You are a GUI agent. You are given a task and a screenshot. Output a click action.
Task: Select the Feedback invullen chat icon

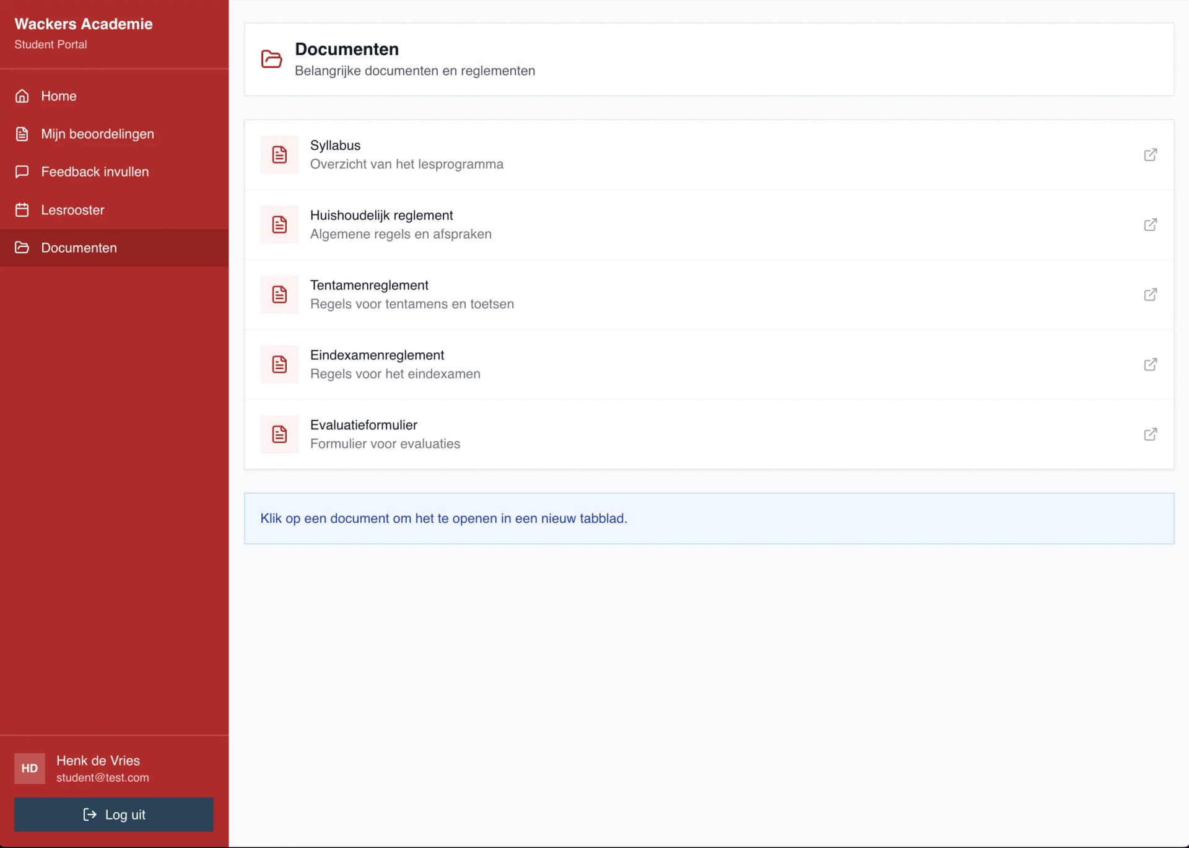(22, 172)
